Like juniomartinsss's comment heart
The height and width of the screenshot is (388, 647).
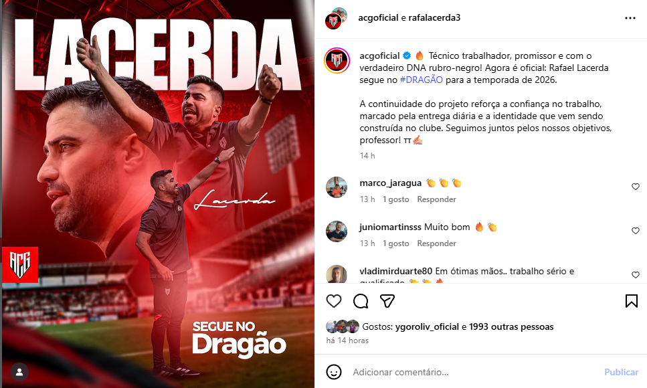click(x=636, y=231)
